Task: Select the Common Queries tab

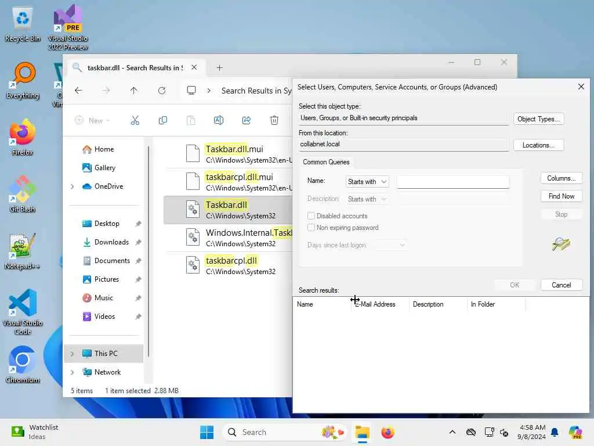Action: [x=326, y=162]
